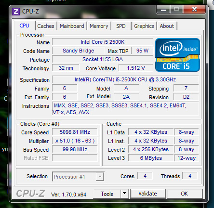Viewport: 214px width, 208px height.
Task: Click the Tools button
Action: click(x=107, y=194)
